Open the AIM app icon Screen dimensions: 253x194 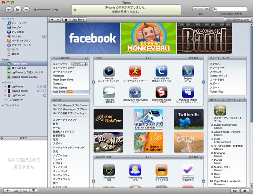click(x=135, y=71)
